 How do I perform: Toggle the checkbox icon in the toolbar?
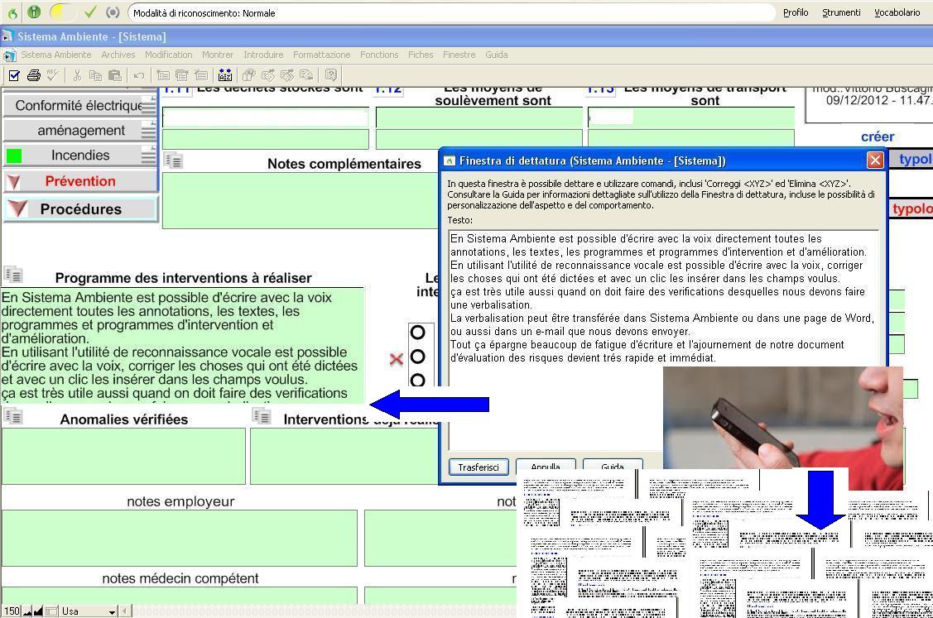point(14,75)
